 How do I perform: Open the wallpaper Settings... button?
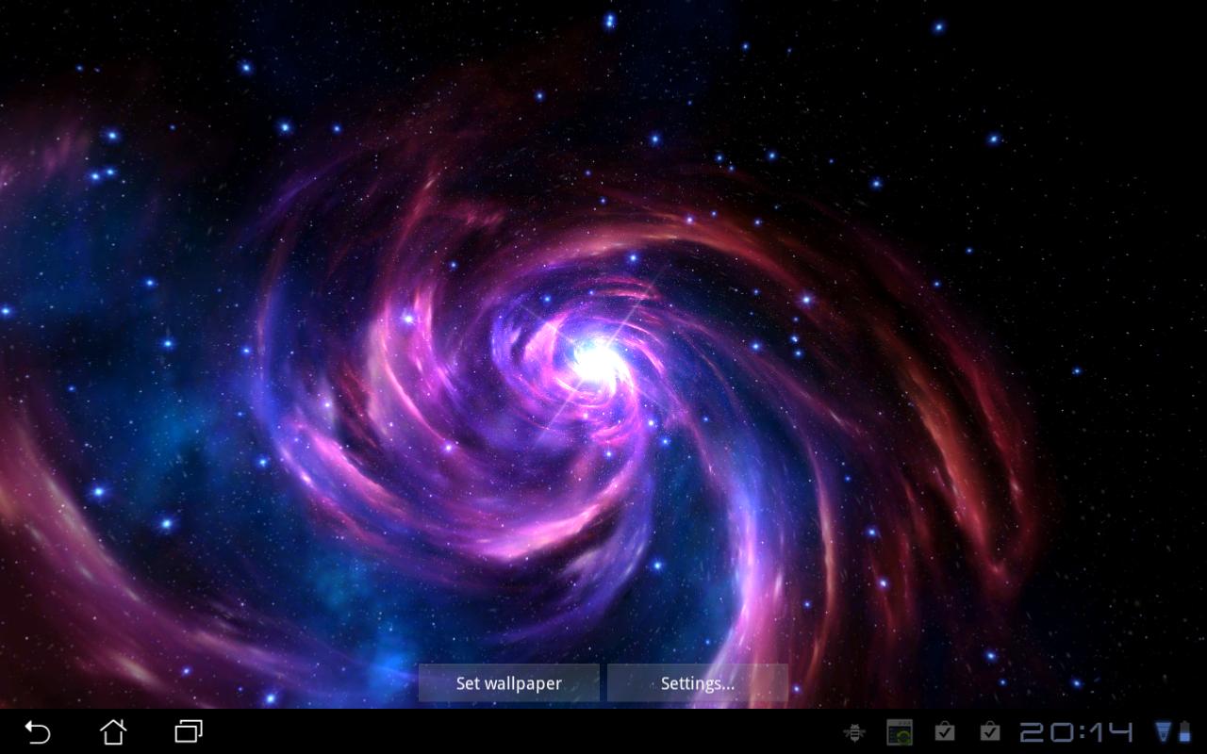pyautogui.click(x=698, y=683)
